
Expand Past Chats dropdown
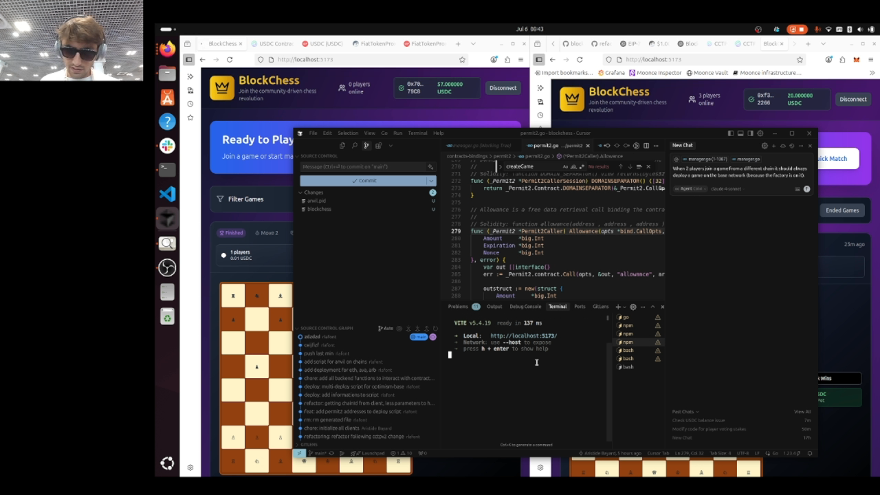pos(684,412)
